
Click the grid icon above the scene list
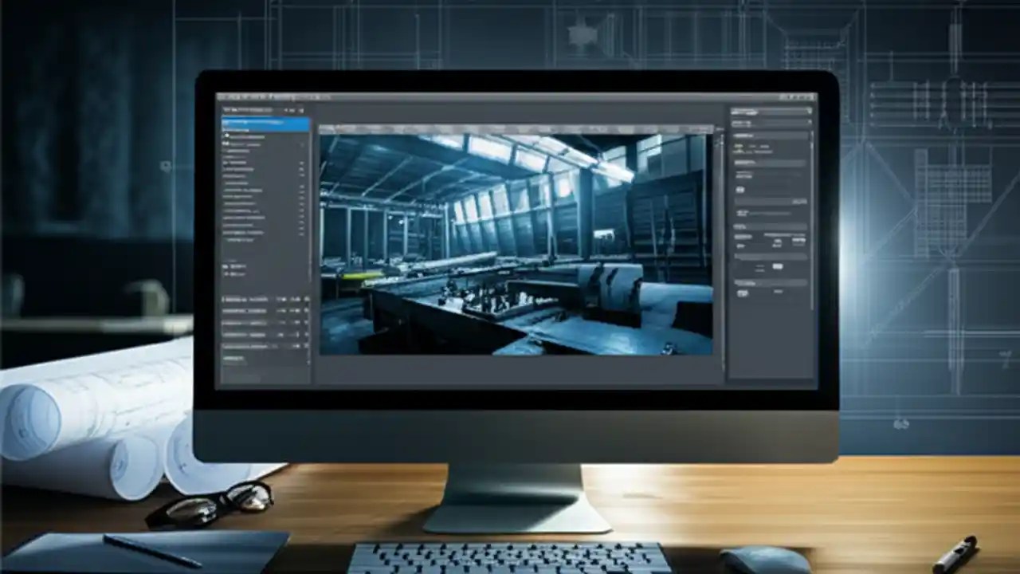[293, 111]
